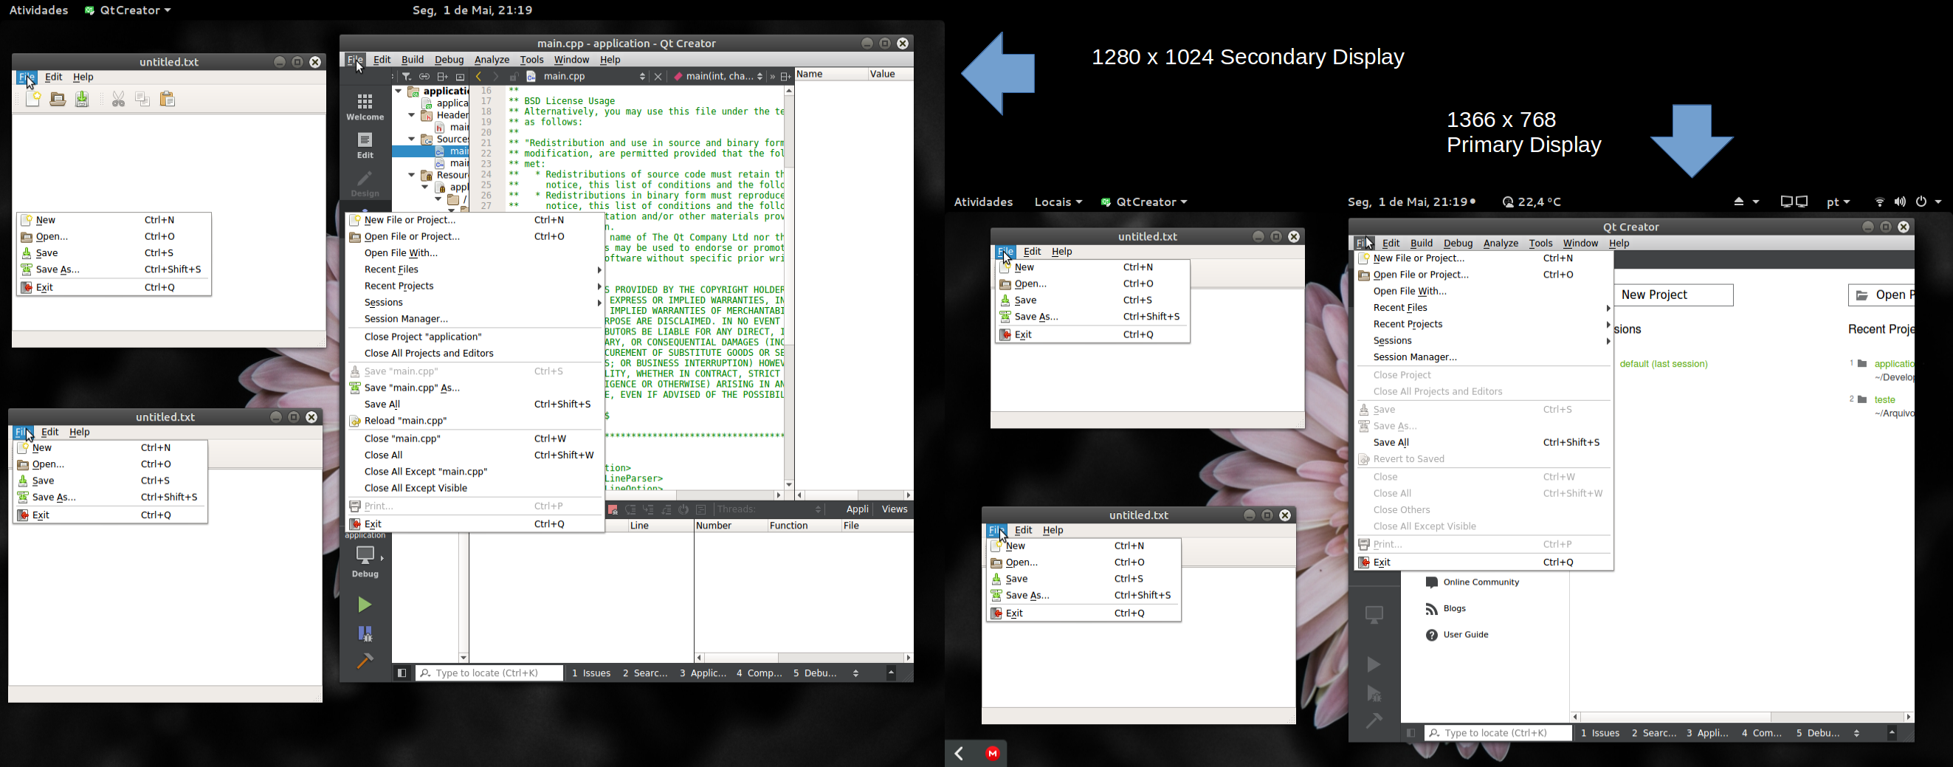Image resolution: width=1953 pixels, height=767 pixels.
Task: Open the main.cpp open documents dropdown
Action: pos(641,77)
